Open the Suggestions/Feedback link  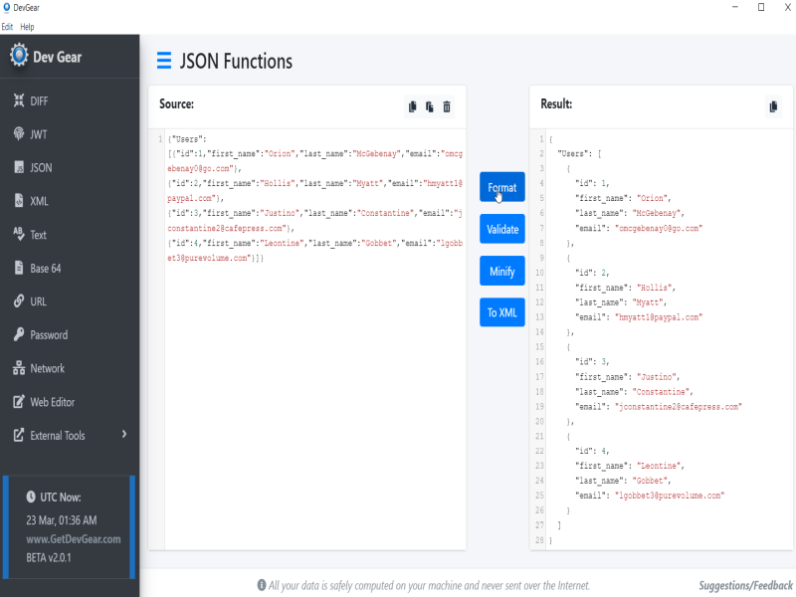pos(745,585)
